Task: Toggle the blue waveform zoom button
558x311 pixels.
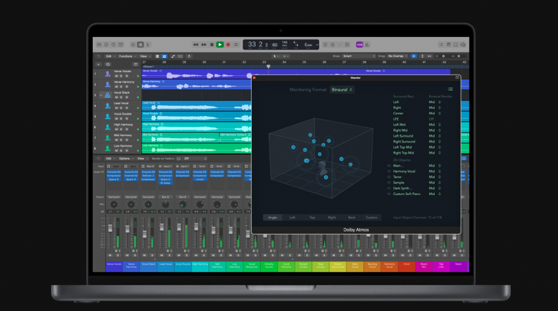Action: click(413, 56)
